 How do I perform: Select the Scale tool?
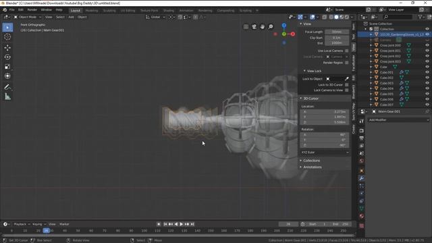[7, 66]
